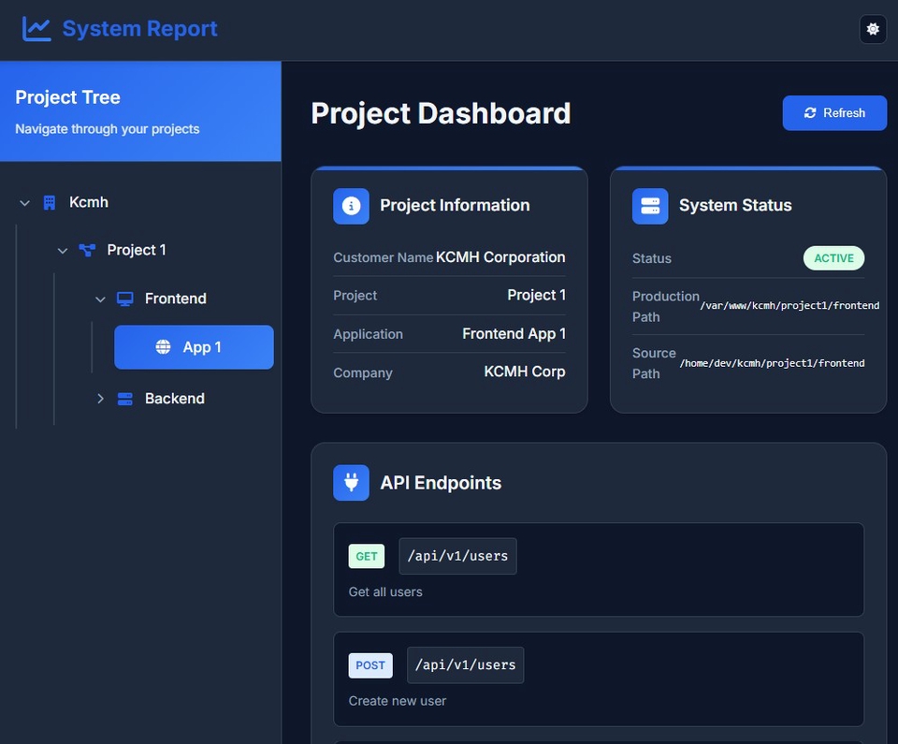Collapse the Frontend tree node
The height and width of the screenshot is (744, 898).
click(x=100, y=298)
